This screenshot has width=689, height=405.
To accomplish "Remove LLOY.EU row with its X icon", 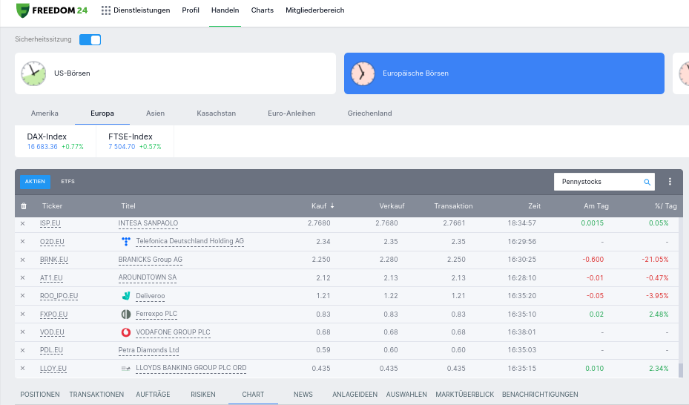I will pyautogui.click(x=22, y=368).
